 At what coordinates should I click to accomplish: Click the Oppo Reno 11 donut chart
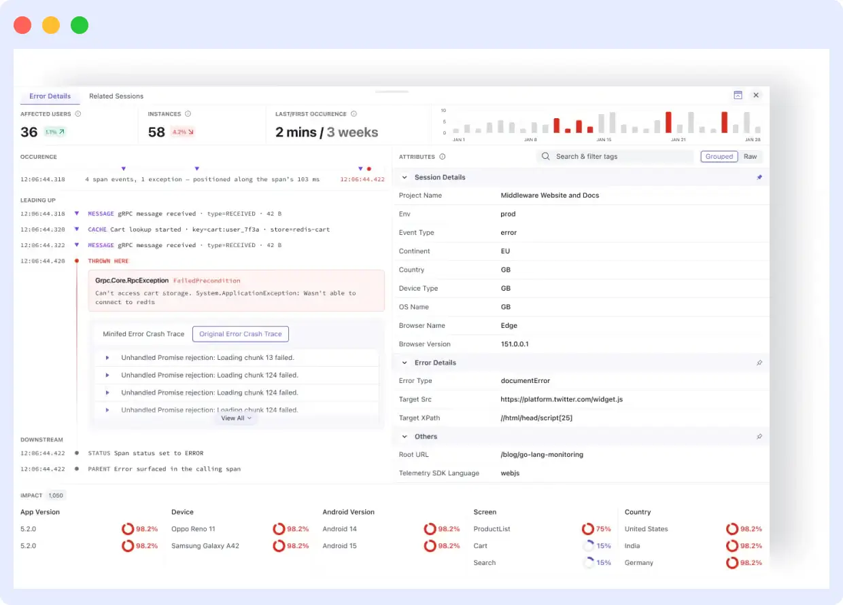point(279,529)
